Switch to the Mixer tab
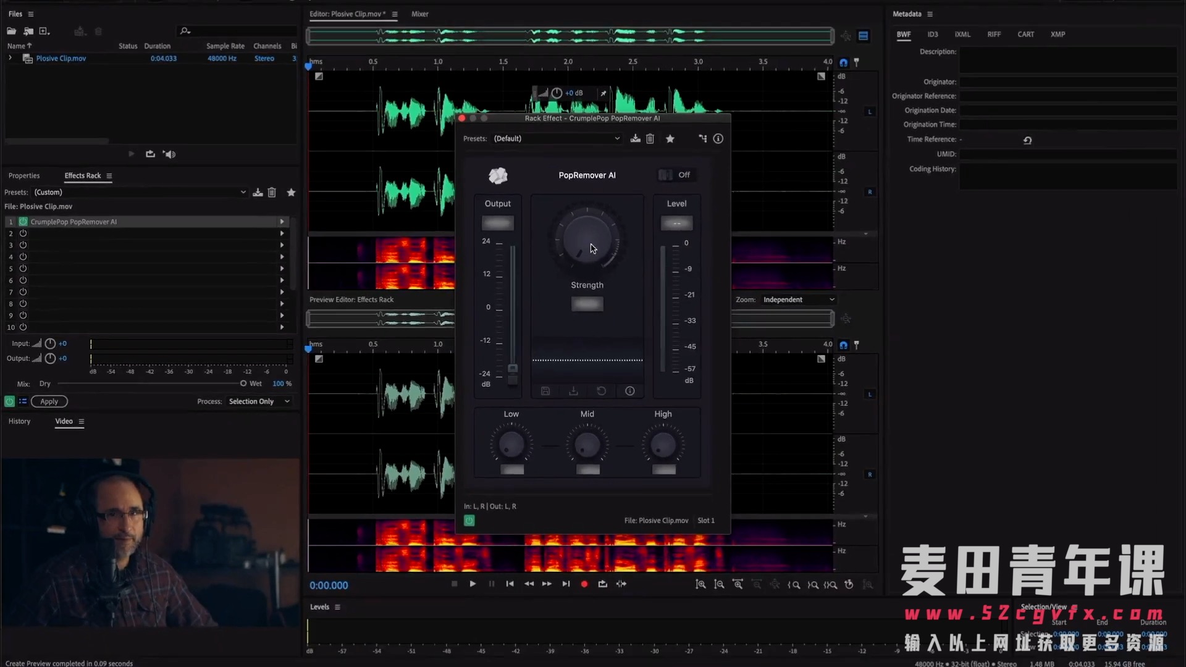Viewport: 1186px width, 667px height. [420, 14]
